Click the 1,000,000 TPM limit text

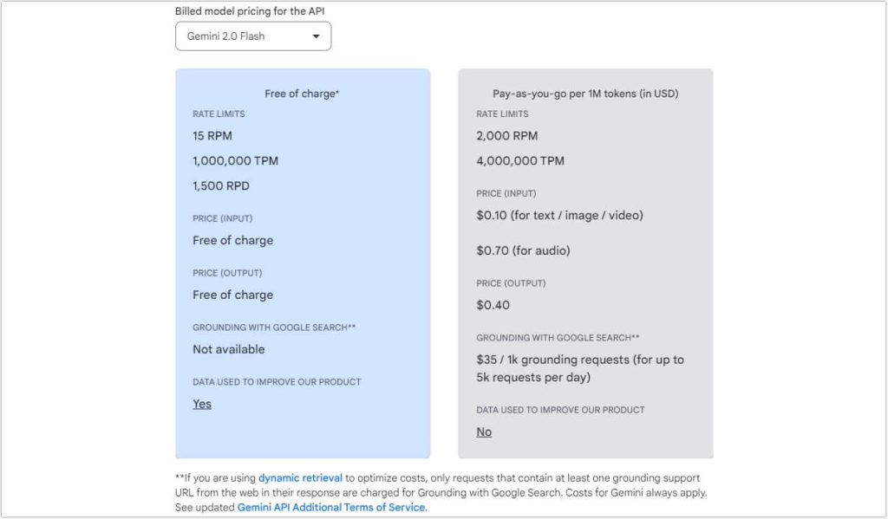[x=238, y=161]
